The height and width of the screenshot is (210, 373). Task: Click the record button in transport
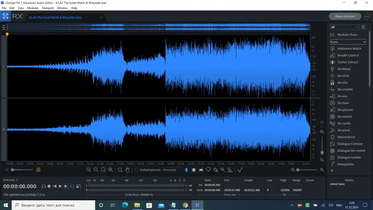pyautogui.click(x=49, y=186)
